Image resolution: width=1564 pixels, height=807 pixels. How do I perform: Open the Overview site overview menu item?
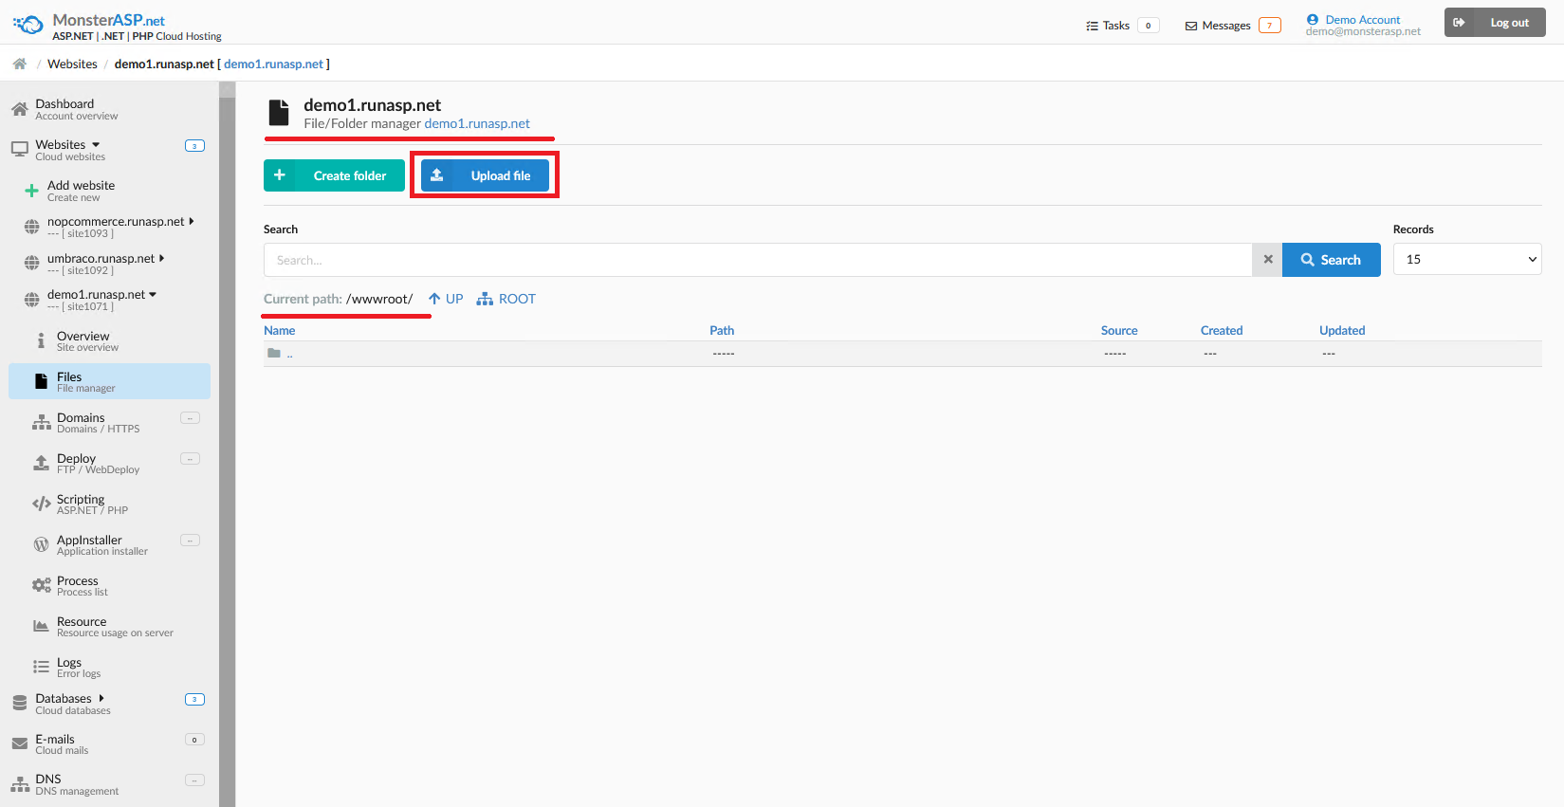109,340
